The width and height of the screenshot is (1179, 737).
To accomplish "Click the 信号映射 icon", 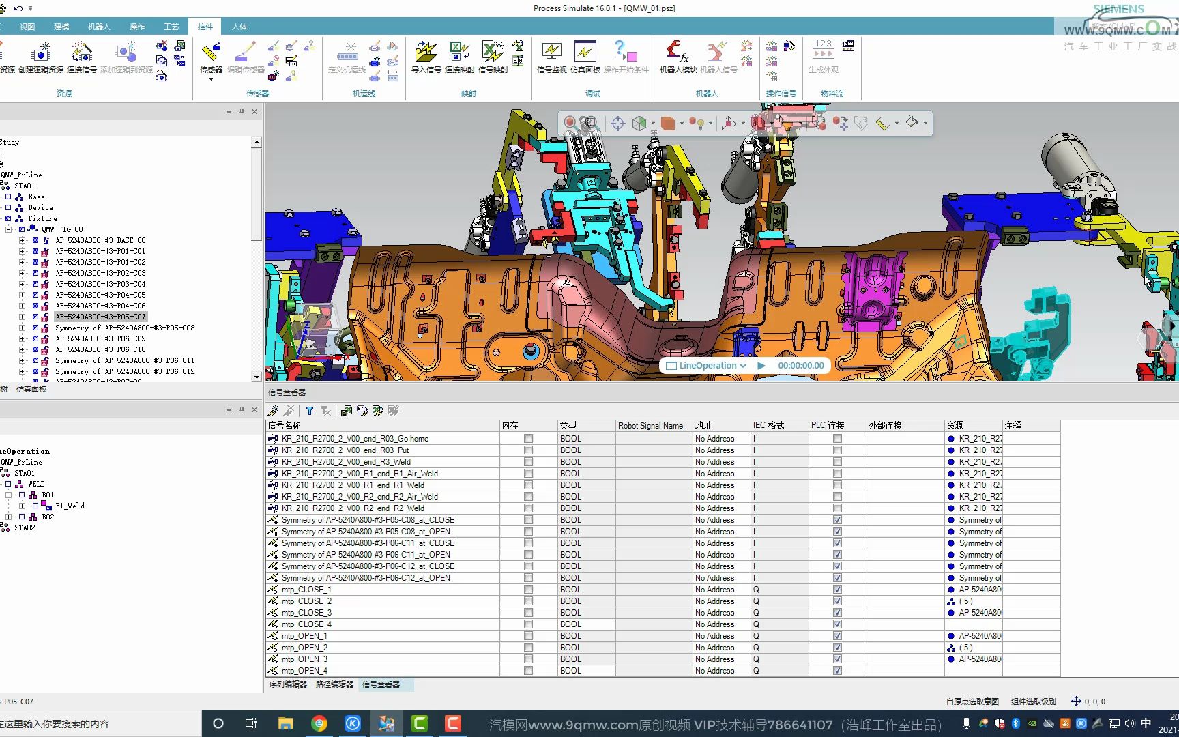I will pos(493,53).
